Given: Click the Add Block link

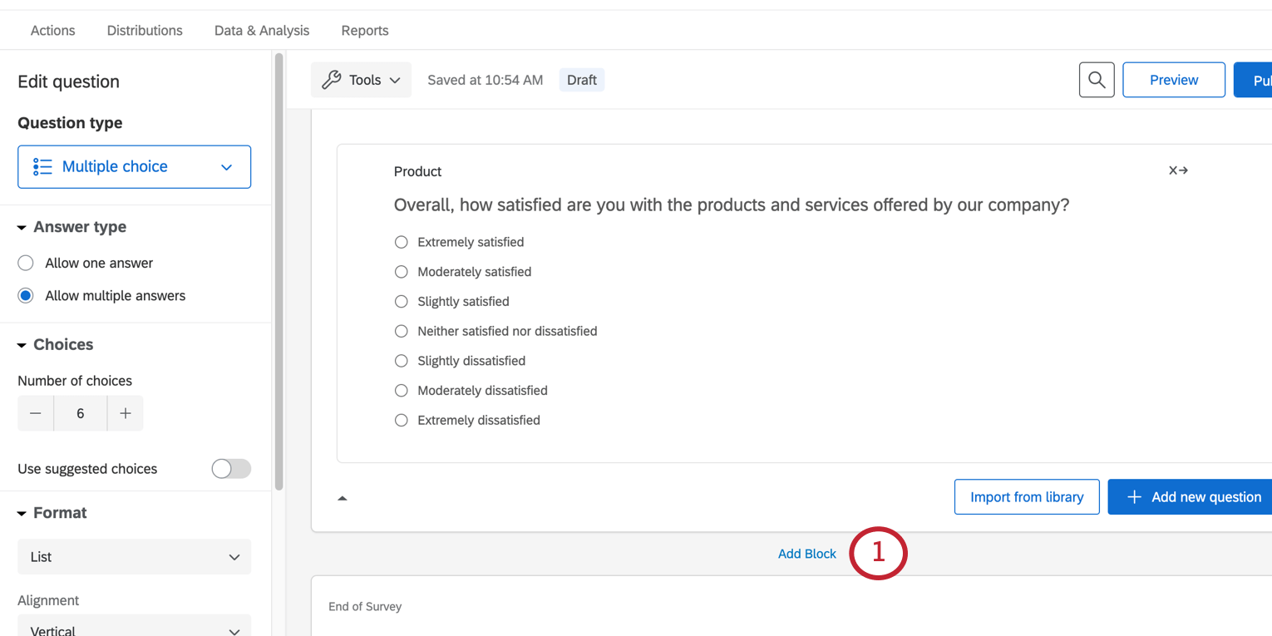Looking at the screenshot, I should point(806,554).
